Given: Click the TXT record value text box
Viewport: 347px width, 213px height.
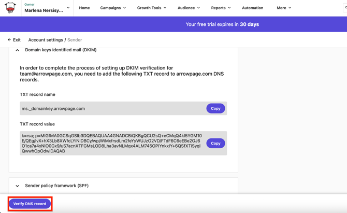Looking at the screenshot, I should 112,143.
